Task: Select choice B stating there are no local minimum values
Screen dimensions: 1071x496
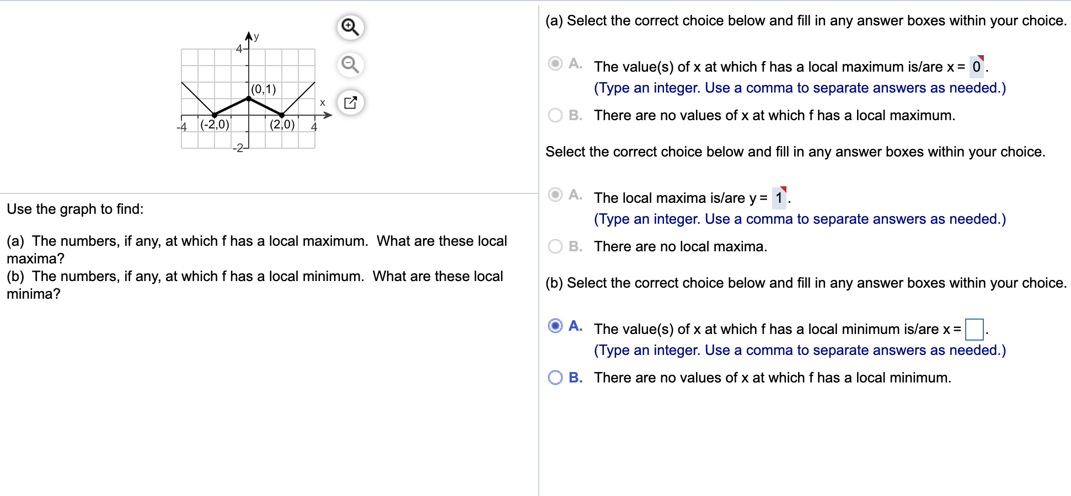Action: (555, 377)
